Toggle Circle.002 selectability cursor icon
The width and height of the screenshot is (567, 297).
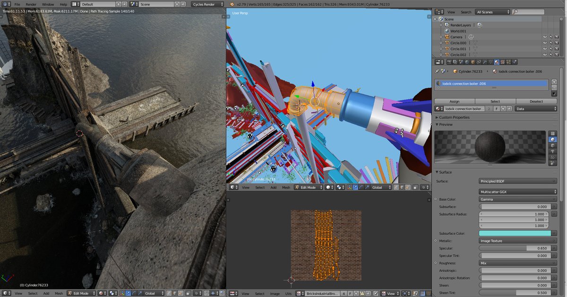551,55
